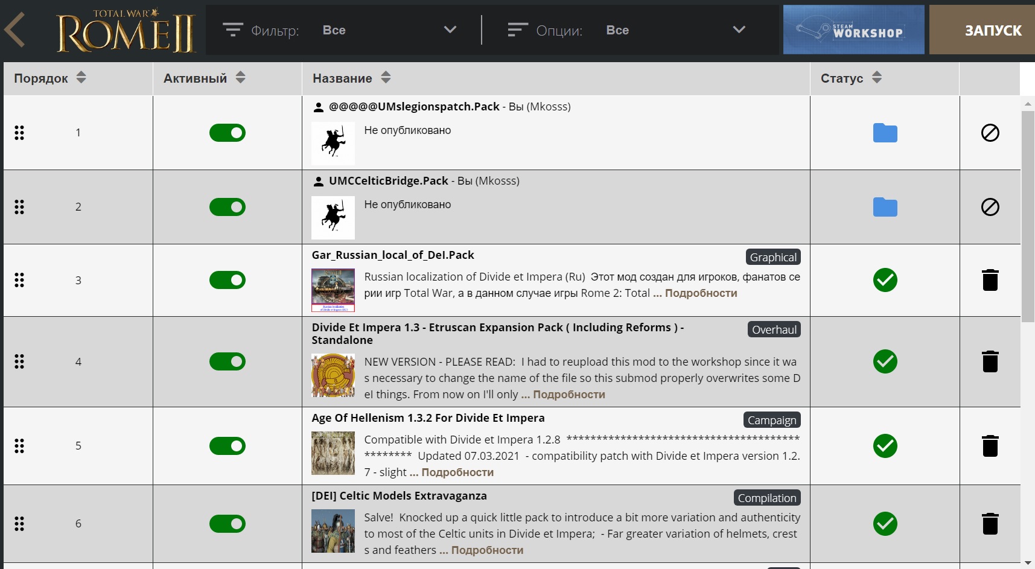Turn off Celtic Models Extravaganza toggle
Image resolution: width=1035 pixels, height=569 pixels.
click(x=228, y=524)
